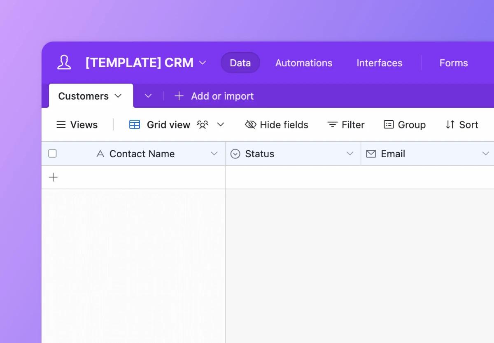Click the collaborative view people icon

coord(203,124)
